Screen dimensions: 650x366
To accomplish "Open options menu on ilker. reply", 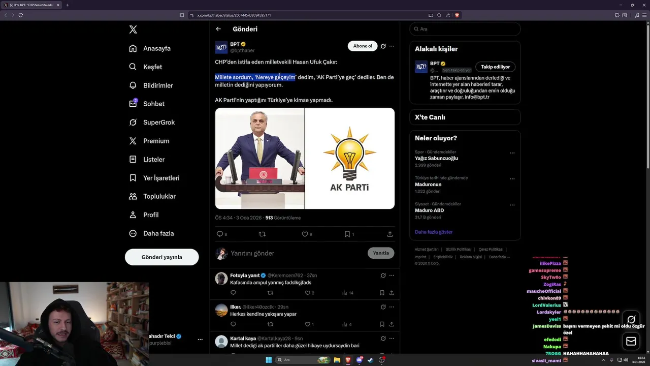I will coord(392,307).
